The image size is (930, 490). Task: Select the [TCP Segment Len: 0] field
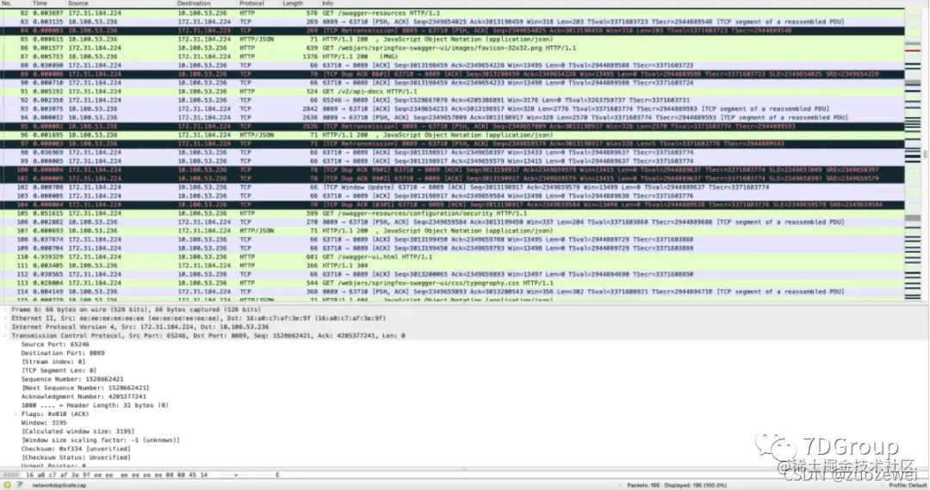tap(59, 371)
